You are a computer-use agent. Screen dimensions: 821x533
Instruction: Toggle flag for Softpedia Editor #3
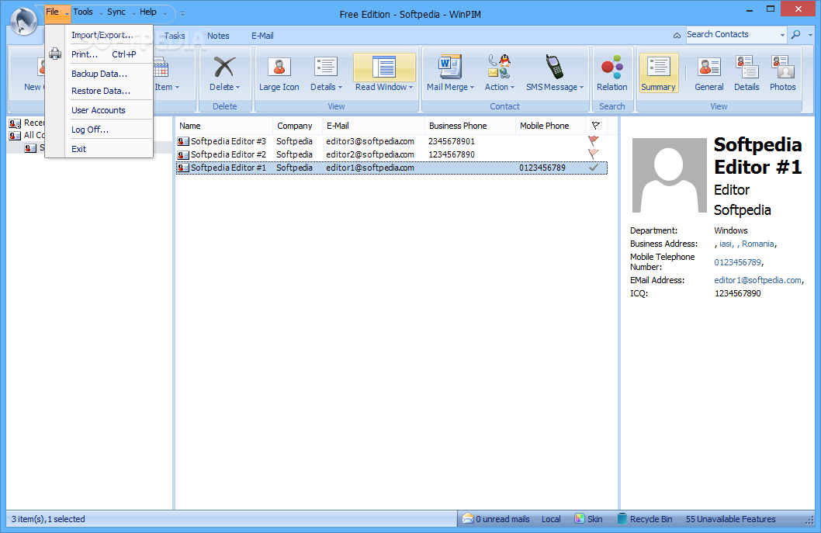click(593, 141)
